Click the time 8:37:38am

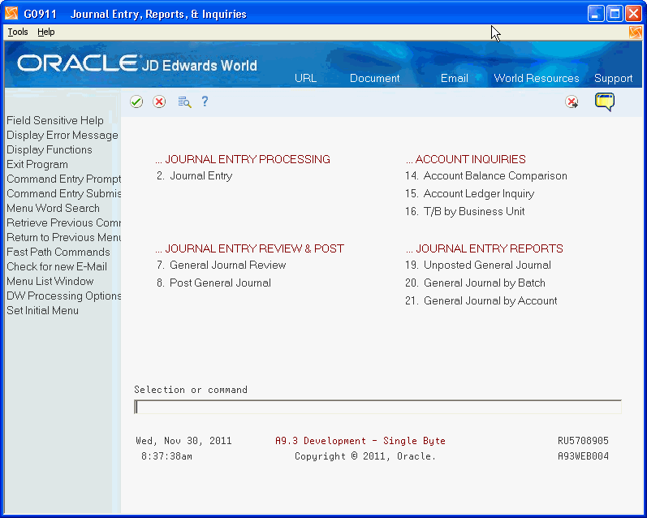[x=166, y=456]
